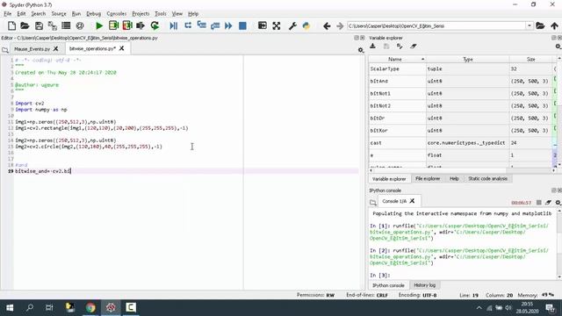Re-run the last script
The image size is (562, 316).
155,25
